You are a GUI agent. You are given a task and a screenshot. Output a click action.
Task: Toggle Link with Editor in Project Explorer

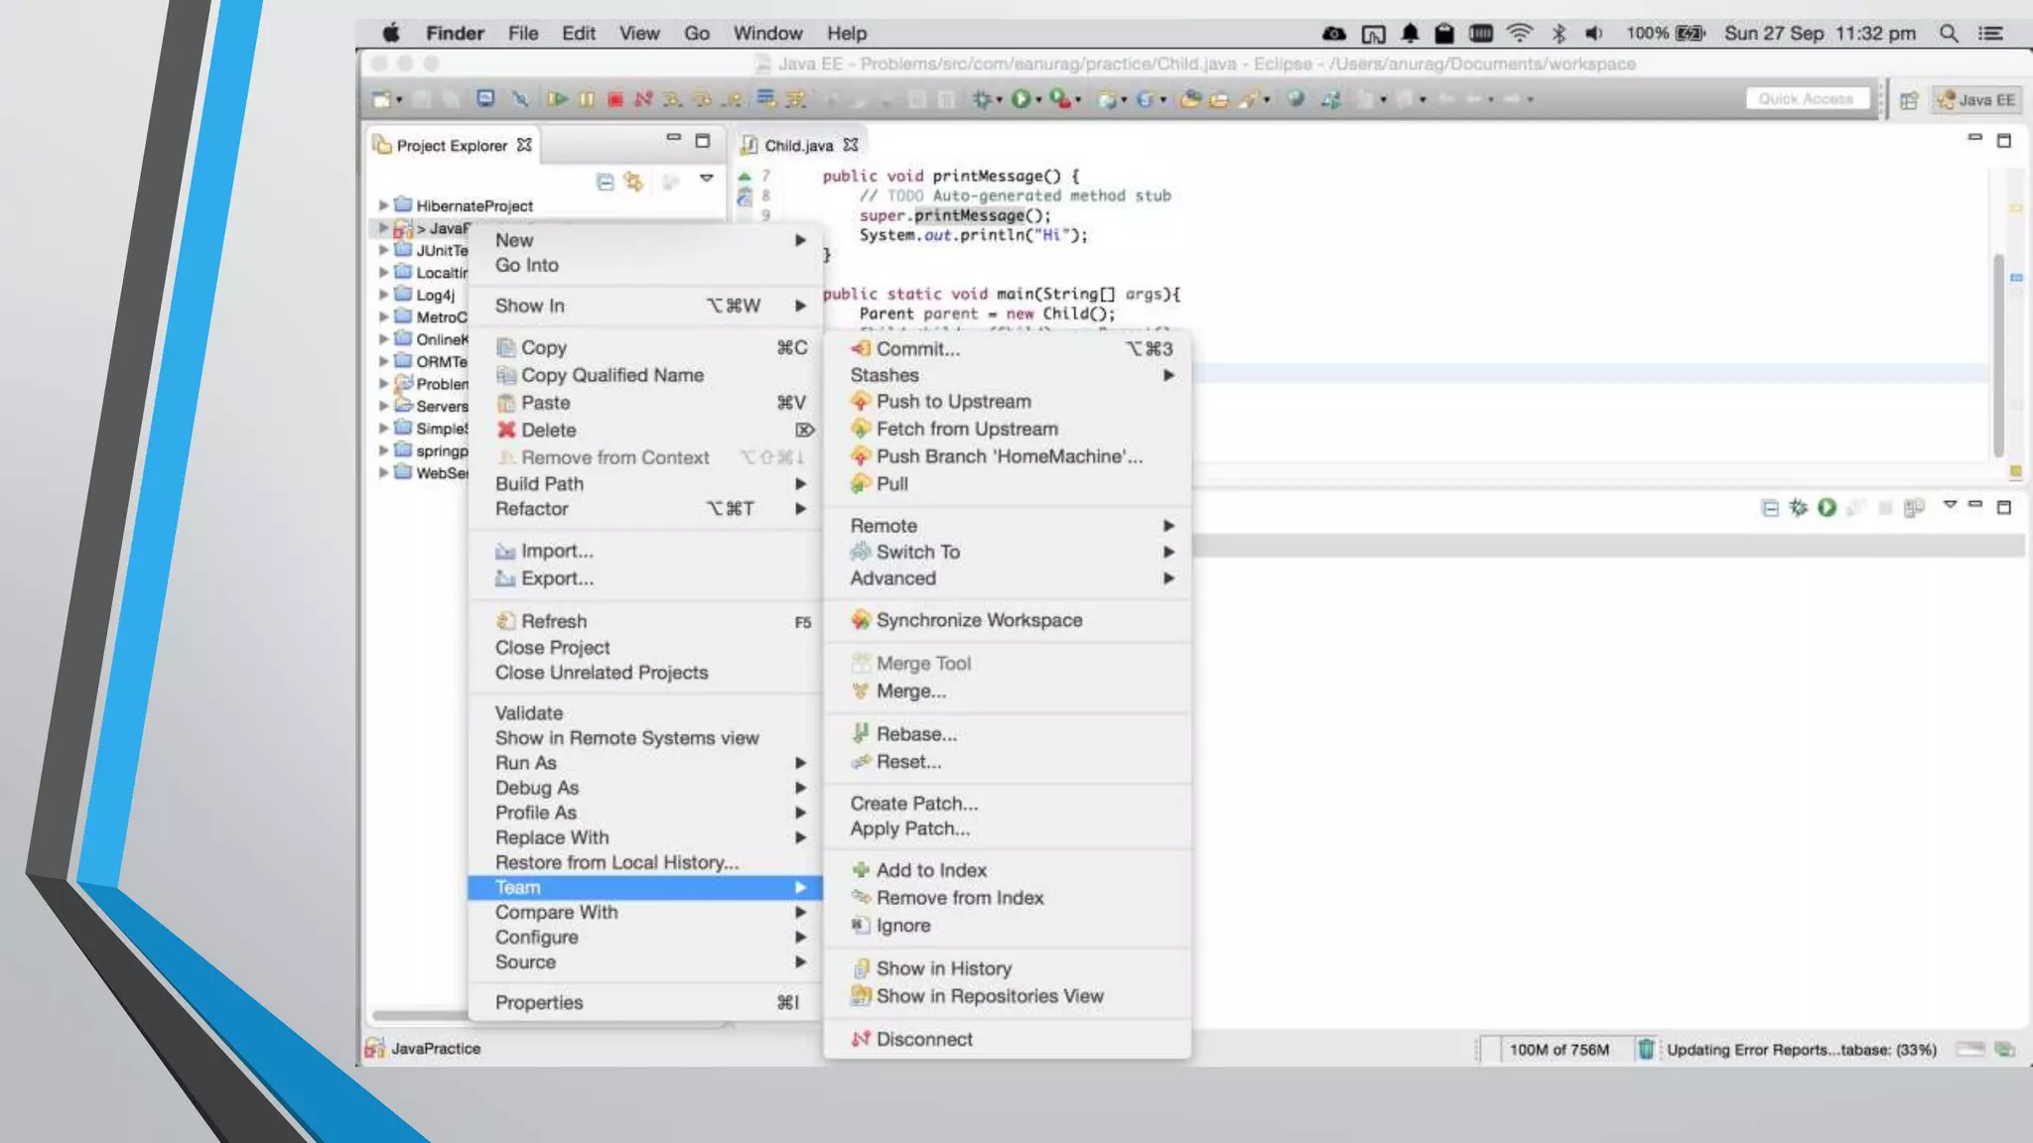point(633,182)
